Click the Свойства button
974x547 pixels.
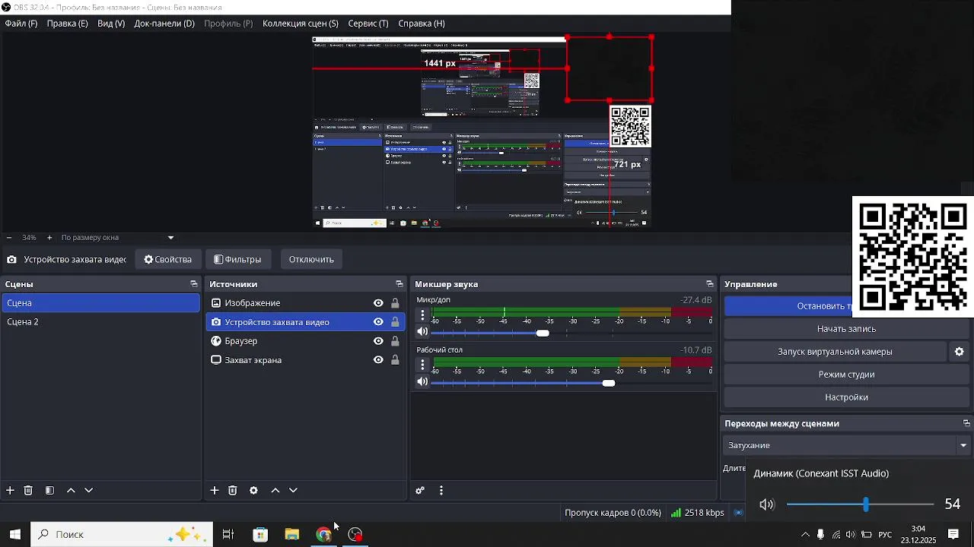pyautogui.click(x=168, y=260)
